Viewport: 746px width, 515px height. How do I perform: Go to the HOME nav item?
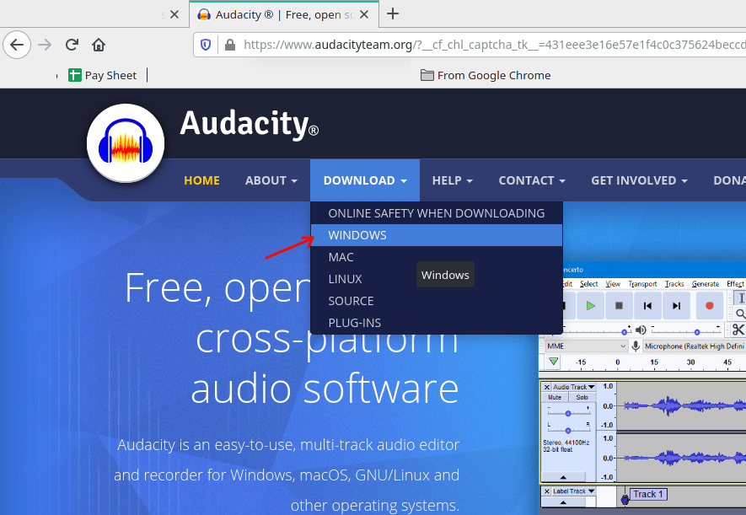(201, 180)
